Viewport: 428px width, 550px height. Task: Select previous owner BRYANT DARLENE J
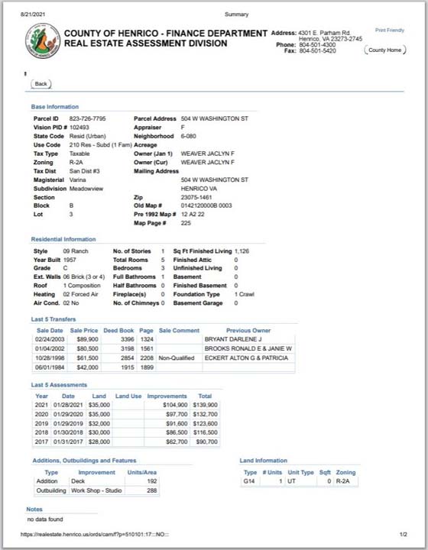(x=233, y=339)
